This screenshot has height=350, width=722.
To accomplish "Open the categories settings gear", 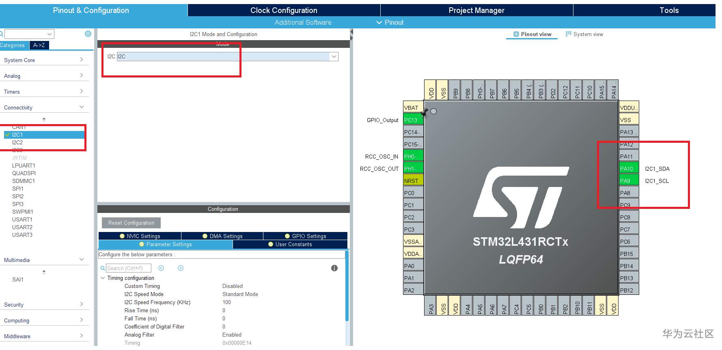I will 88,34.
